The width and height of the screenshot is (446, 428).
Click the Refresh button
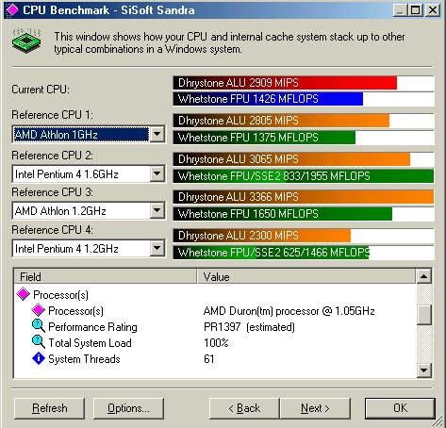[50, 408]
